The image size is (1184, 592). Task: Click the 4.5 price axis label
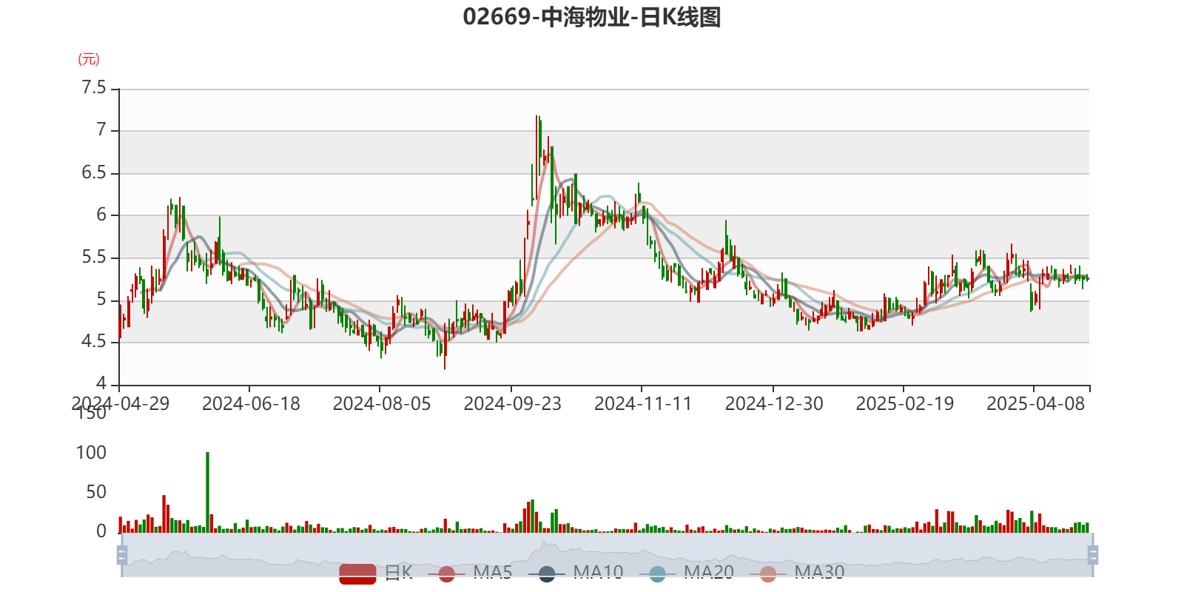point(94,341)
